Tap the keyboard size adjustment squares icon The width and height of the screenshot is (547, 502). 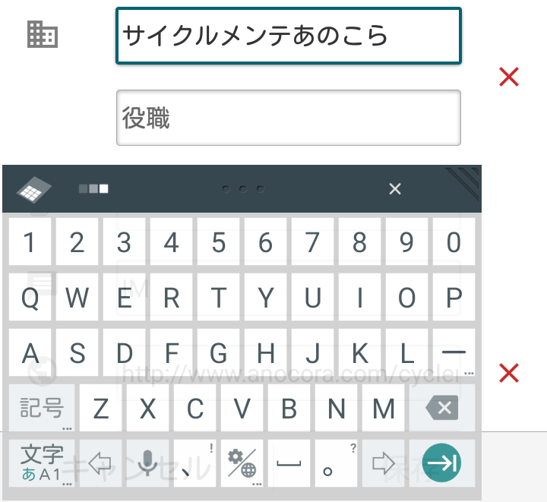point(93,188)
